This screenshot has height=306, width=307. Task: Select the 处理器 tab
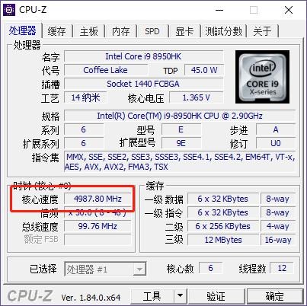pyautogui.click(x=22, y=30)
